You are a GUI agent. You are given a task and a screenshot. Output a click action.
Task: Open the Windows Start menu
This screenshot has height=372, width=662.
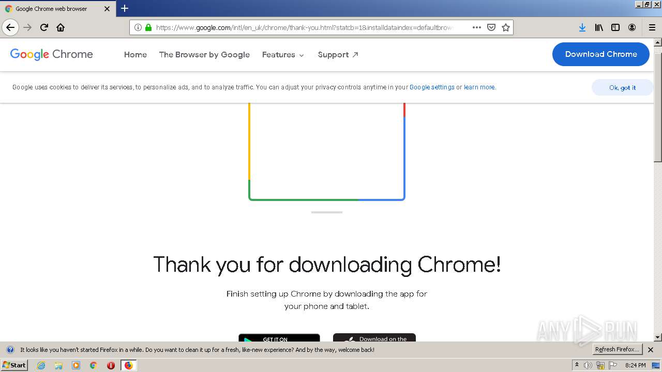14,365
